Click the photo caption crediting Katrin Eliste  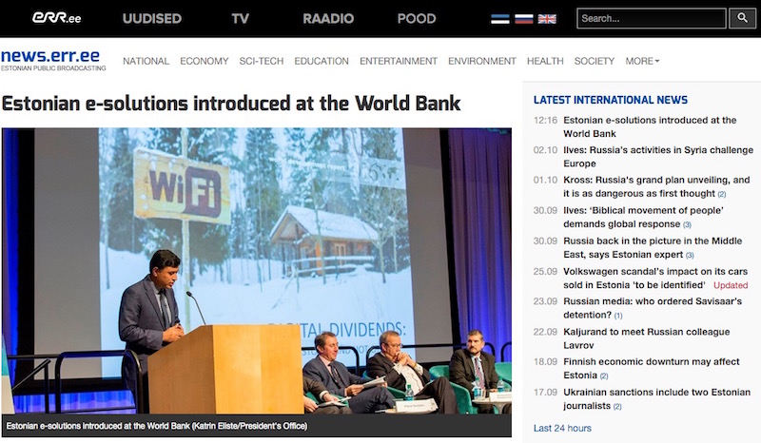click(157, 426)
